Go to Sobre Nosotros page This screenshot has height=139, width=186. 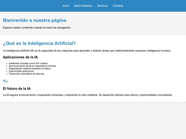(x=83, y=6)
